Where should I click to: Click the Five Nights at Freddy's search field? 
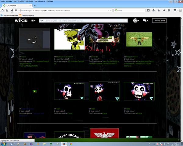pyautogui.click(x=84, y=21)
